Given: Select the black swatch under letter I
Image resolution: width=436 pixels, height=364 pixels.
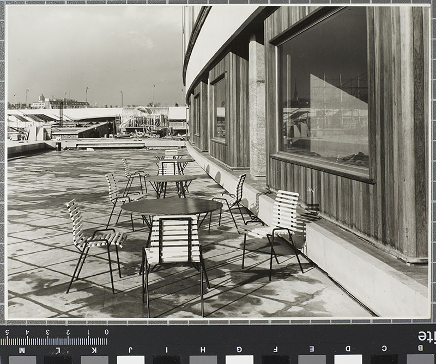Looking at the screenshot, I should [167, 359].
